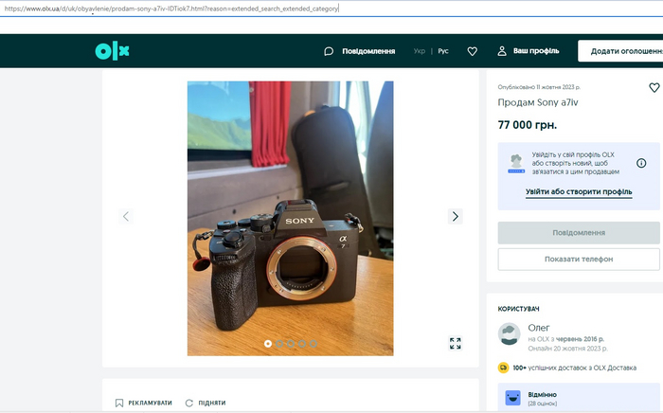Open favorites heart in header
Image resolution: width=663 pixels, height=413 pixels.
[473, 51]
